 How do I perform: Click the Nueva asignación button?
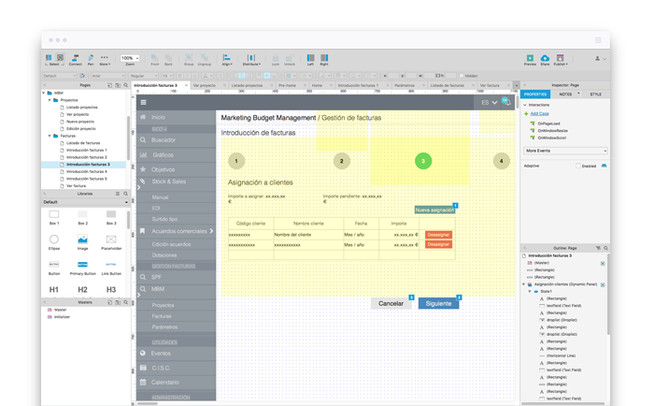point(434,210)
